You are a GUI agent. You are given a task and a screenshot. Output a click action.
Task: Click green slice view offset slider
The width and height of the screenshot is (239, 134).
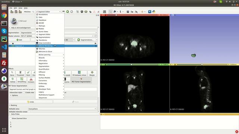coord(132,64)
